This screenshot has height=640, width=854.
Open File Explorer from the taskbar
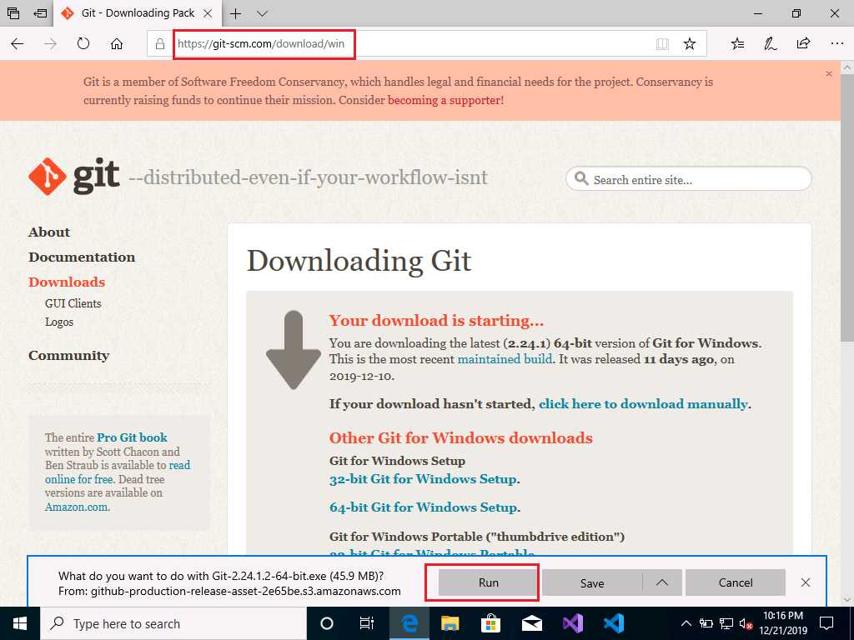[450, 623]
